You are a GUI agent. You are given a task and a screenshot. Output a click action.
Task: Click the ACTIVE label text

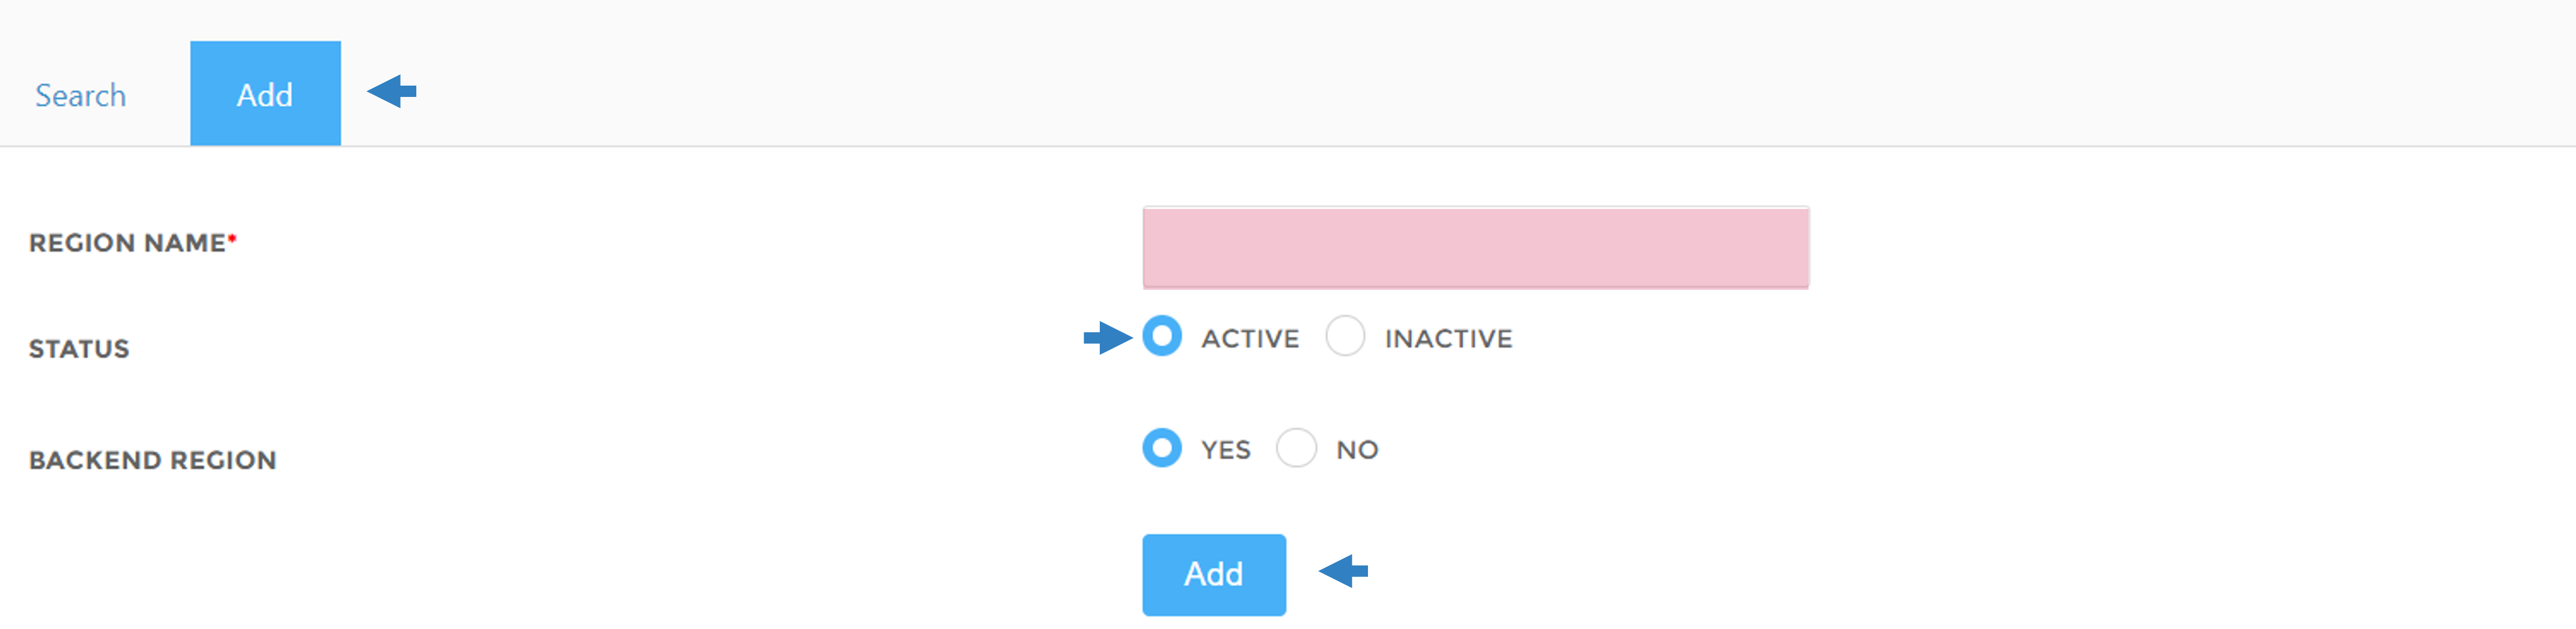1250,339
